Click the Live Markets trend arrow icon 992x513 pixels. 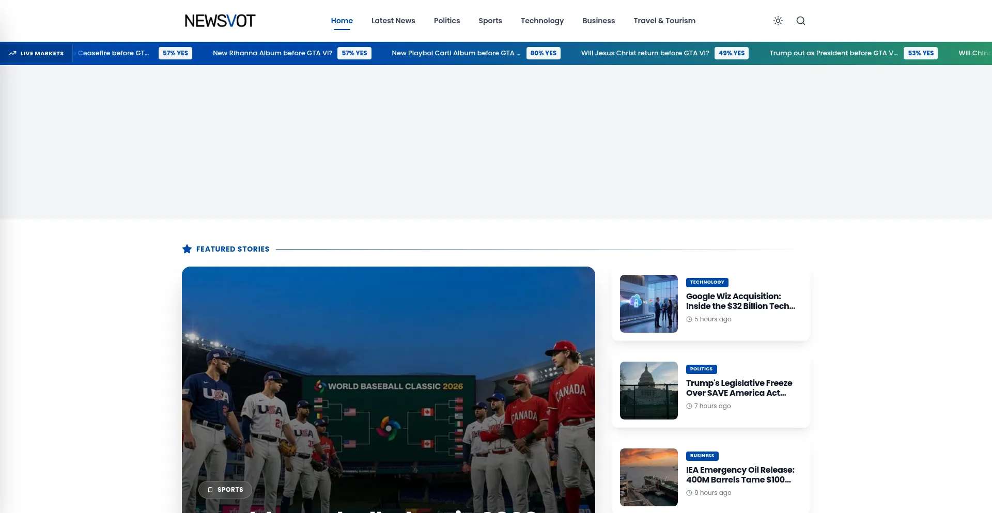12,53
